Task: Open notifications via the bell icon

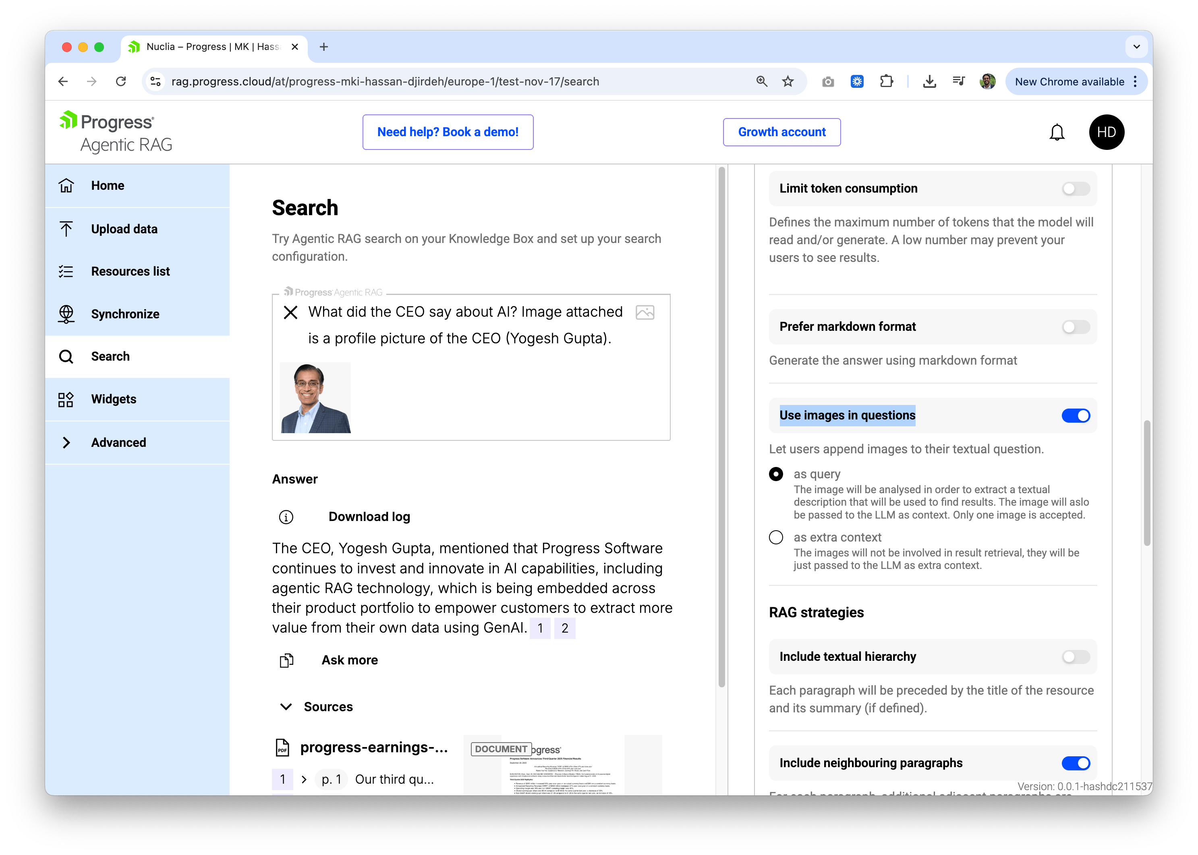Action: pyautogui.click(x=1057, y=132)
